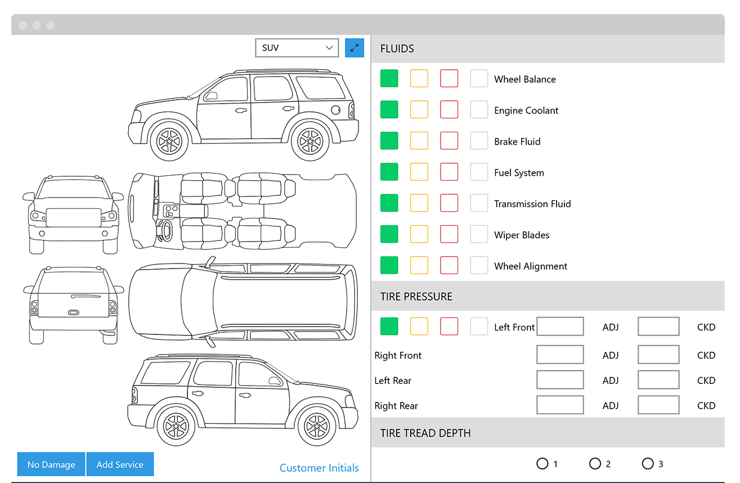Mark Wiper Blades as needing attention

point(449,234)
